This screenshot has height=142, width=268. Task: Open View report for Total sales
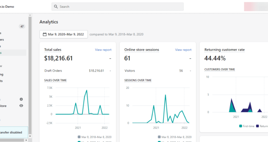click(x=103, y=50)
